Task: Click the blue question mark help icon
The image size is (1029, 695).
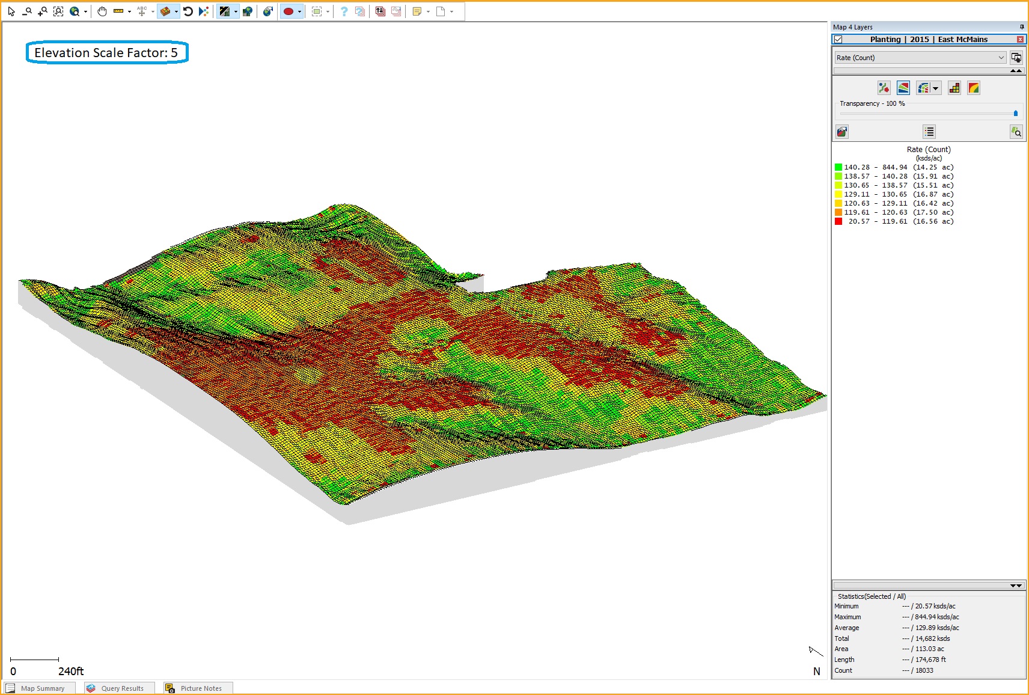Action: [x=344, y=11]
